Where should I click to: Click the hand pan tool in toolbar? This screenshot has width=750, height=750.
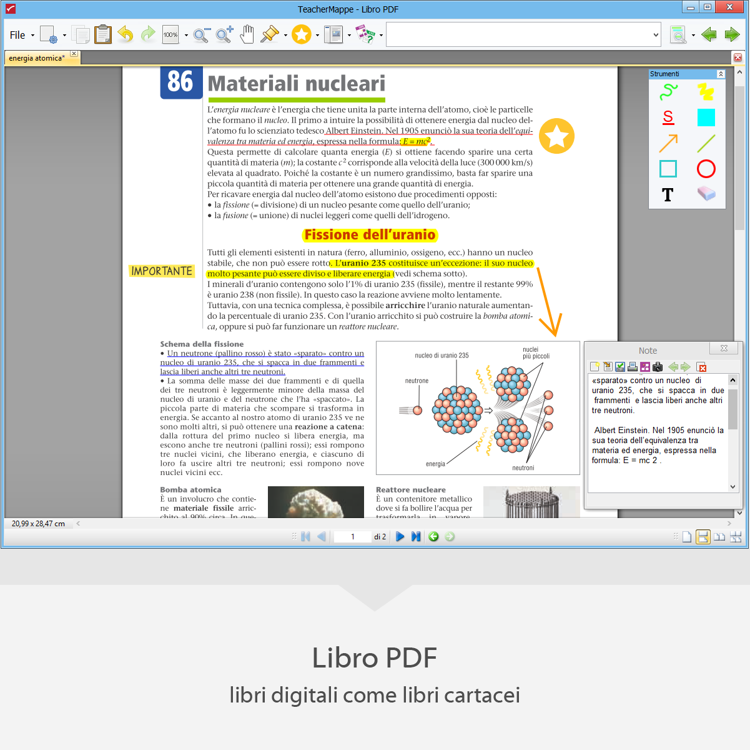(x=247, y=34)
